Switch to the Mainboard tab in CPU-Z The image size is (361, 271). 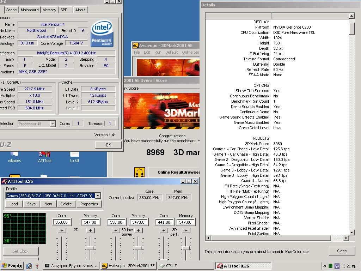[30, 10]
